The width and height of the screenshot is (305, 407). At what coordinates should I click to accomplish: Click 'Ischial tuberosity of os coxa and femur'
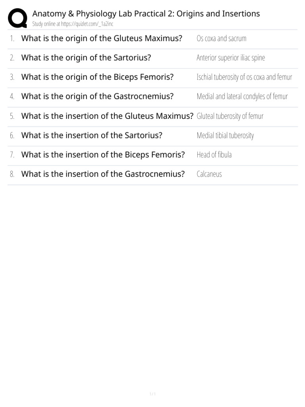(244, 77)
